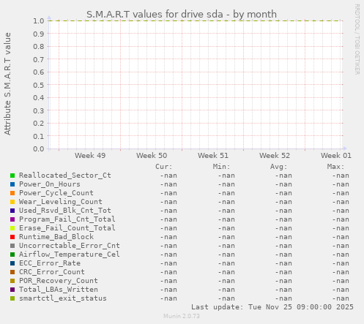
Task: Select the Uncorrectable_Error_Cnt legend label
Action: pos(70,246)
